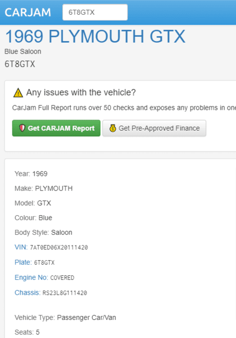Image resolution: width=236 pixels, height=338 pixels.
Task: Click the Engine No value COVERED
Action: pyautogui.click(x=62, y=278)
